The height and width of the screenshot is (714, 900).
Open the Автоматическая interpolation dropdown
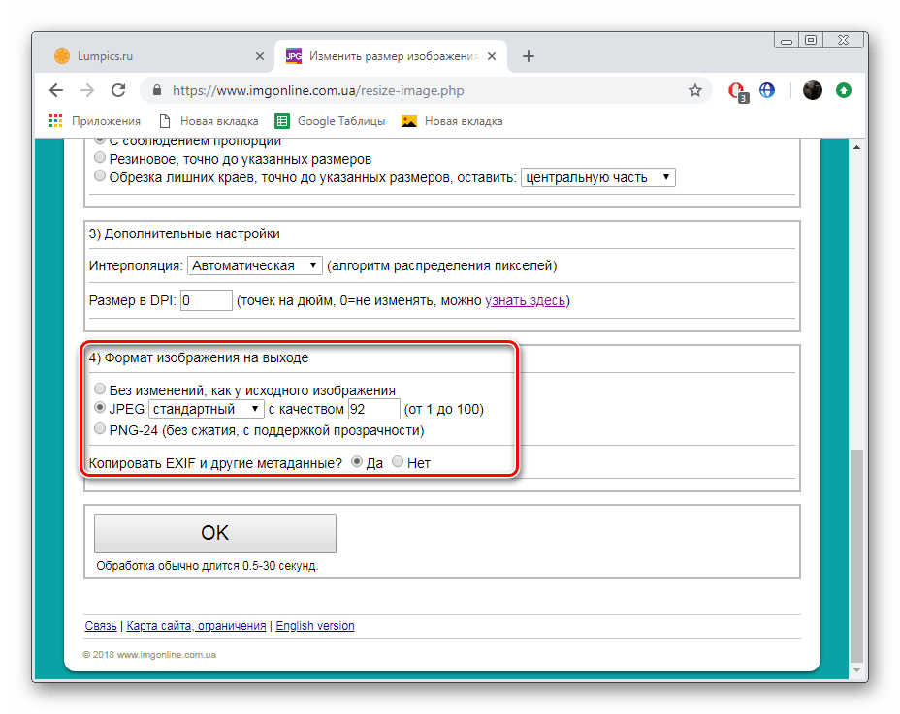click(x=253, y=264)
